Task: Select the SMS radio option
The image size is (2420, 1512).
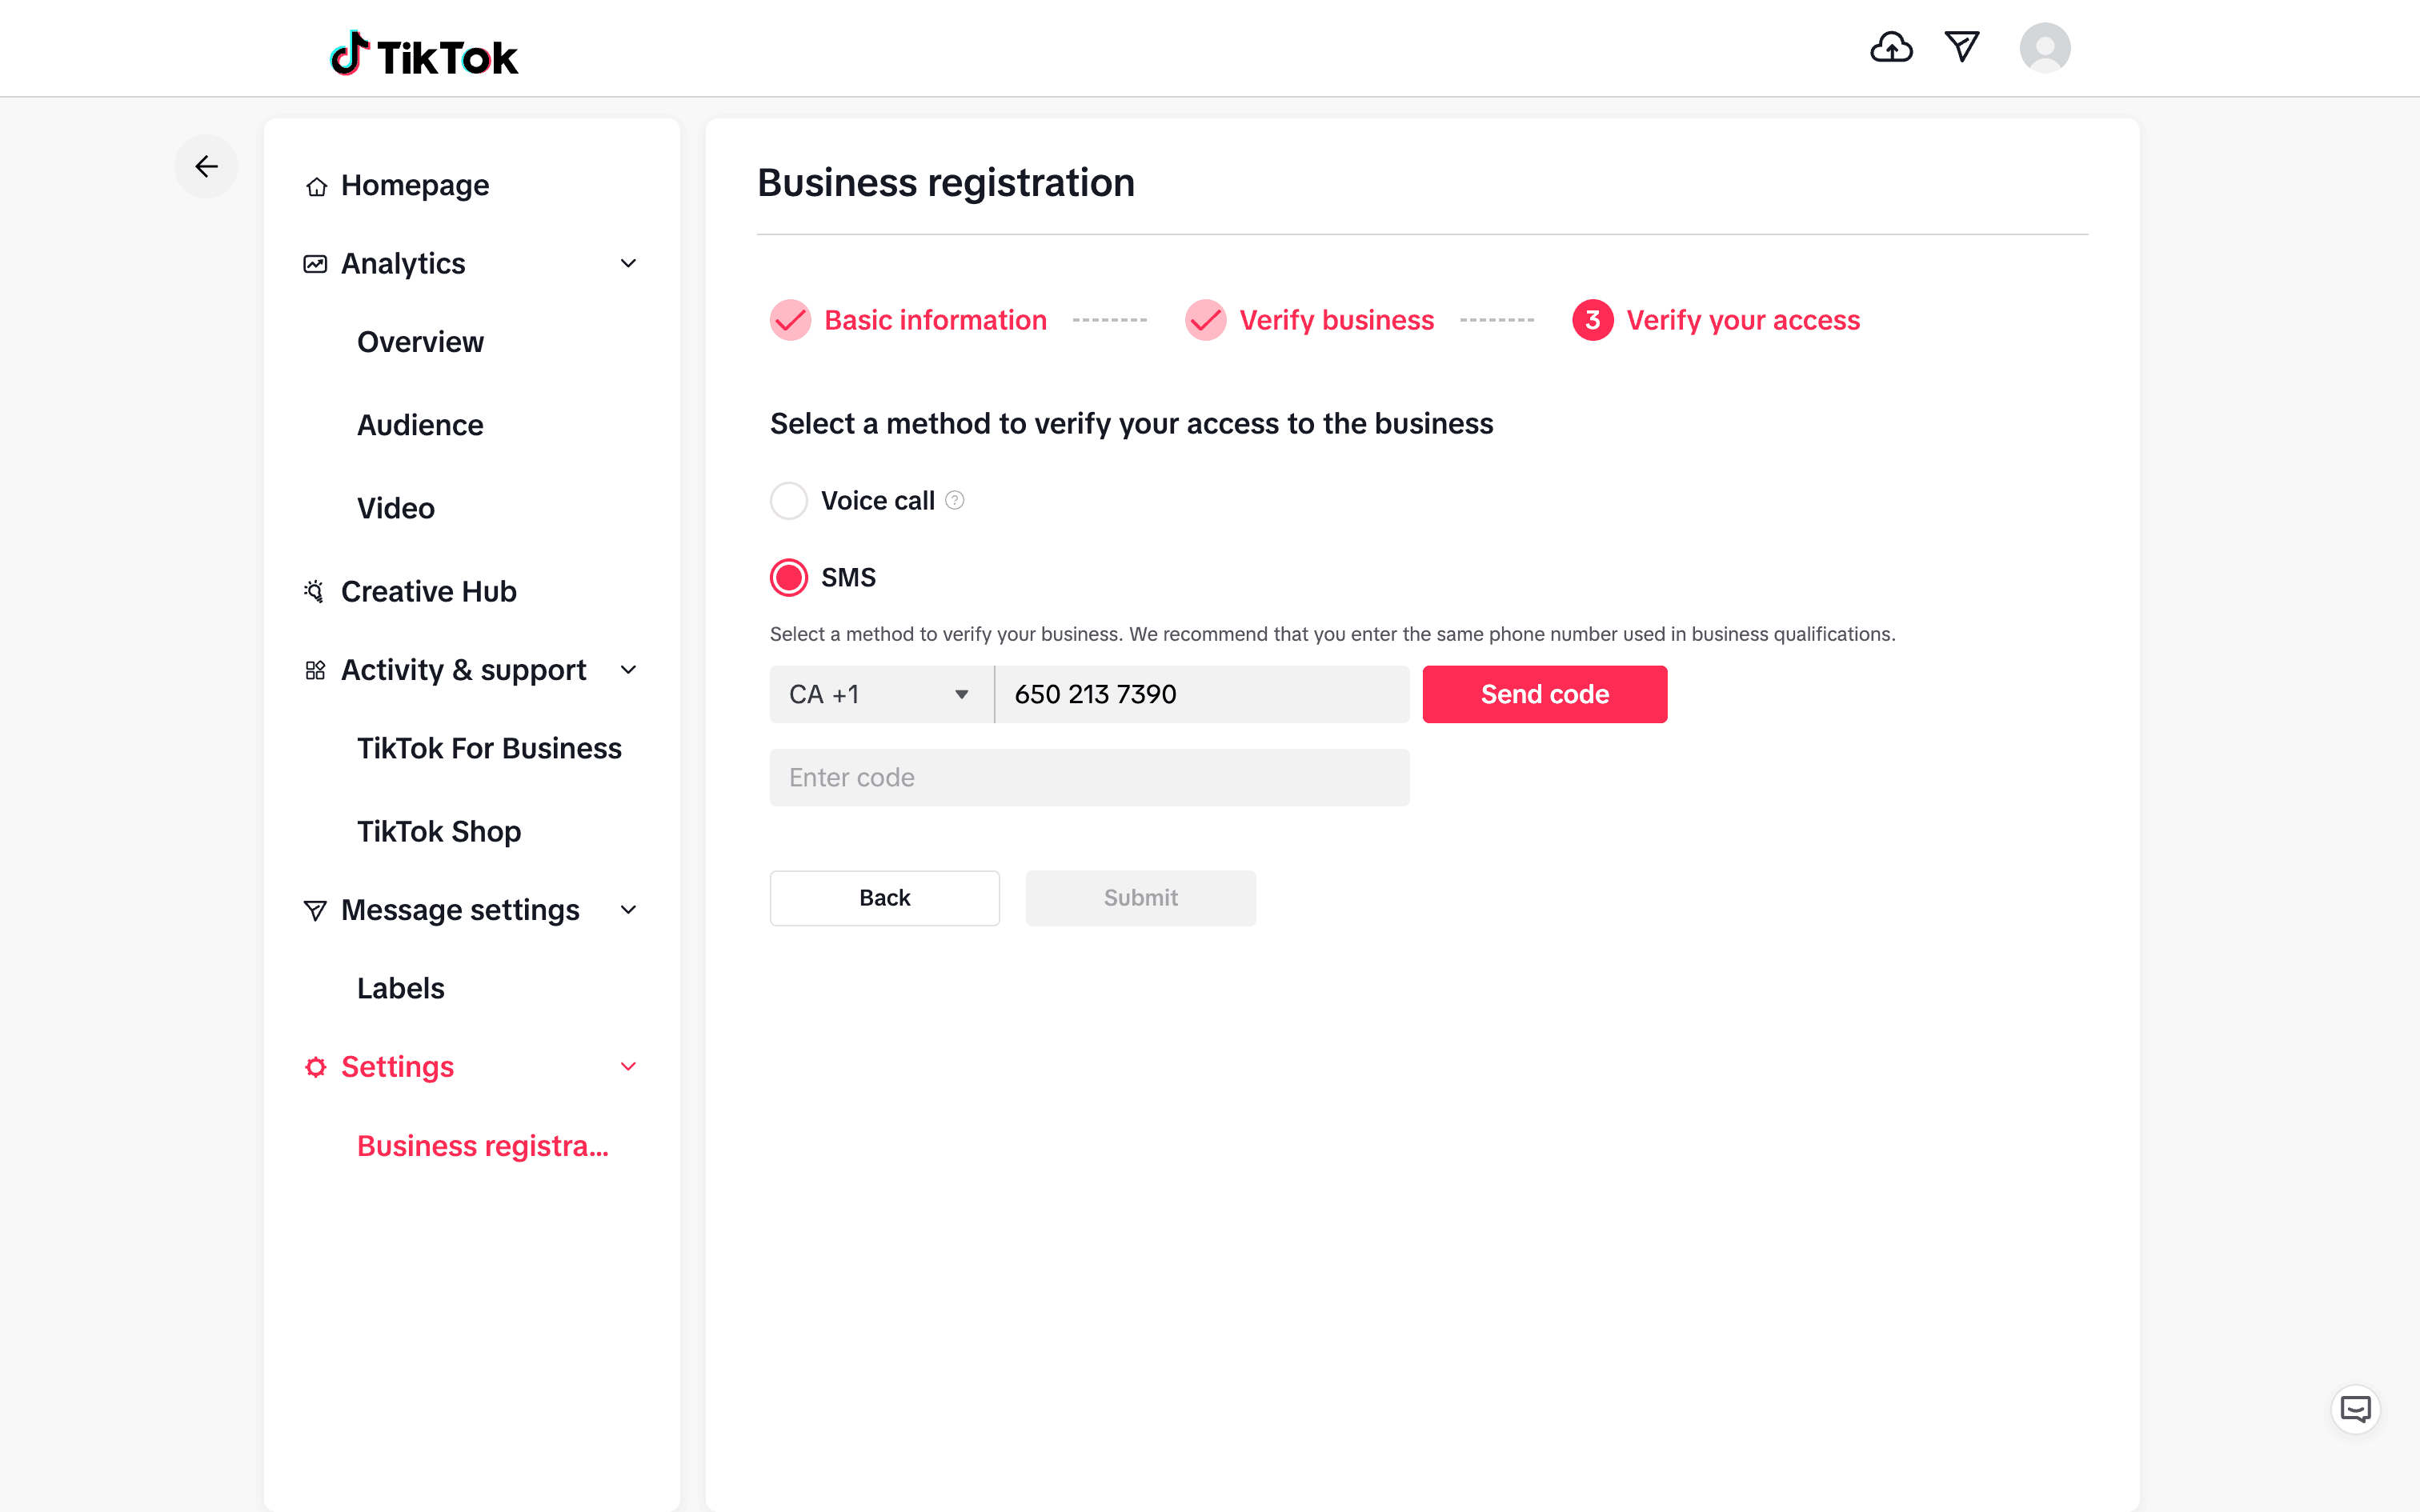Action: coord(789,577)
